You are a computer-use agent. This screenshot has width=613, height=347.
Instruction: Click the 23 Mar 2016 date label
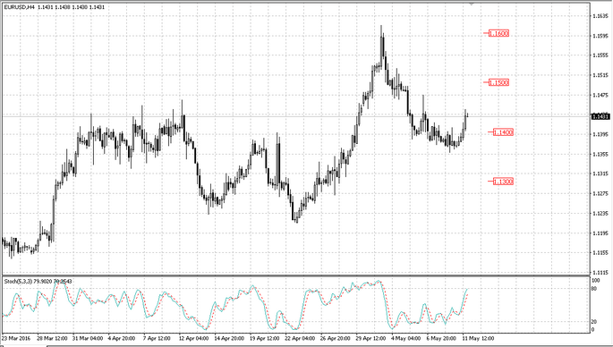(x=16, y=338)
